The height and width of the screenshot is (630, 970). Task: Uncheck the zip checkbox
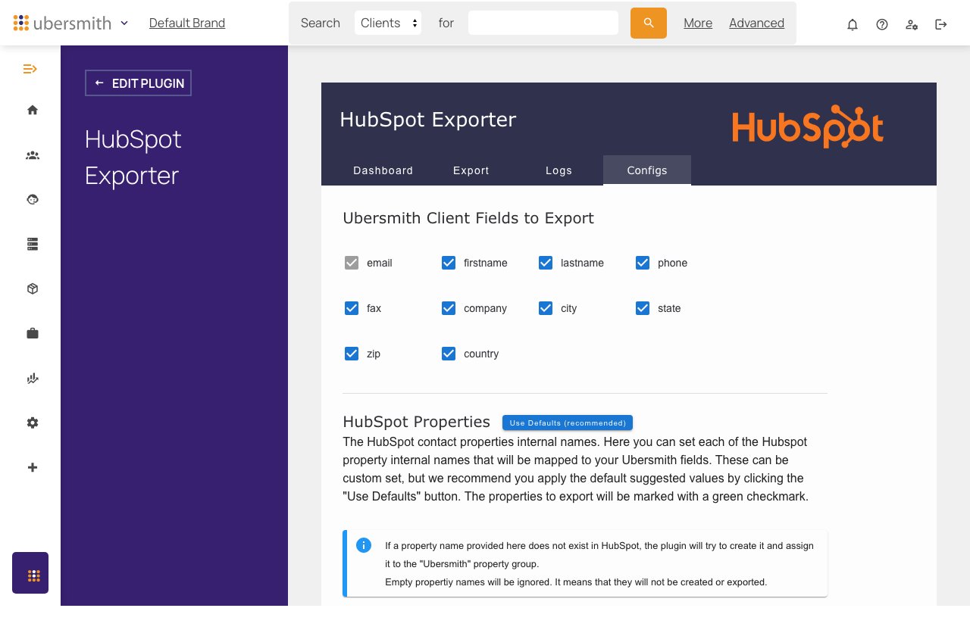coord(352,354)
